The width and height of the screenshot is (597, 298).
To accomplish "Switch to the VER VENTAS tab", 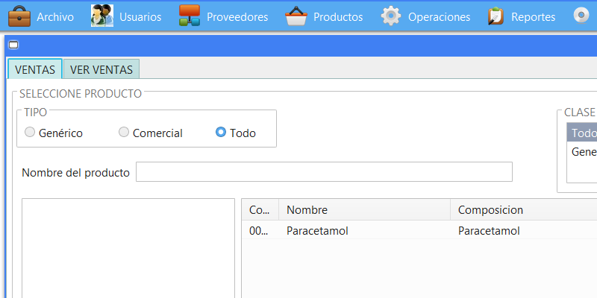I will [x=101, y=70].
